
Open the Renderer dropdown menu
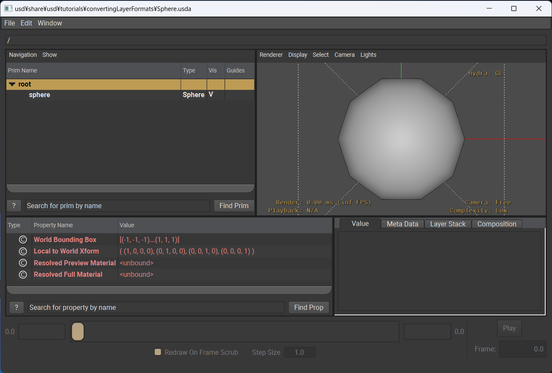[x=271, y=55]
